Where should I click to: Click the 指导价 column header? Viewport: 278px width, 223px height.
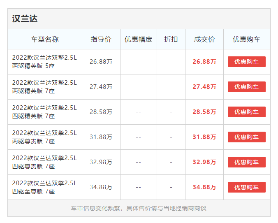coord(101,39)
